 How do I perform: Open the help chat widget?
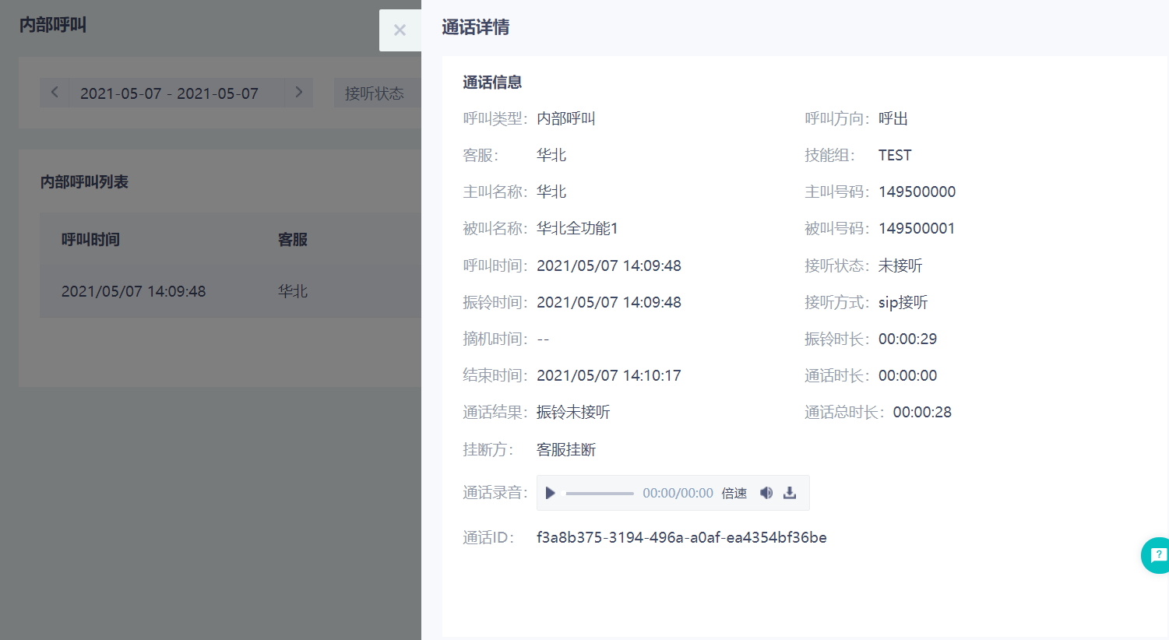coord(1157,555)
